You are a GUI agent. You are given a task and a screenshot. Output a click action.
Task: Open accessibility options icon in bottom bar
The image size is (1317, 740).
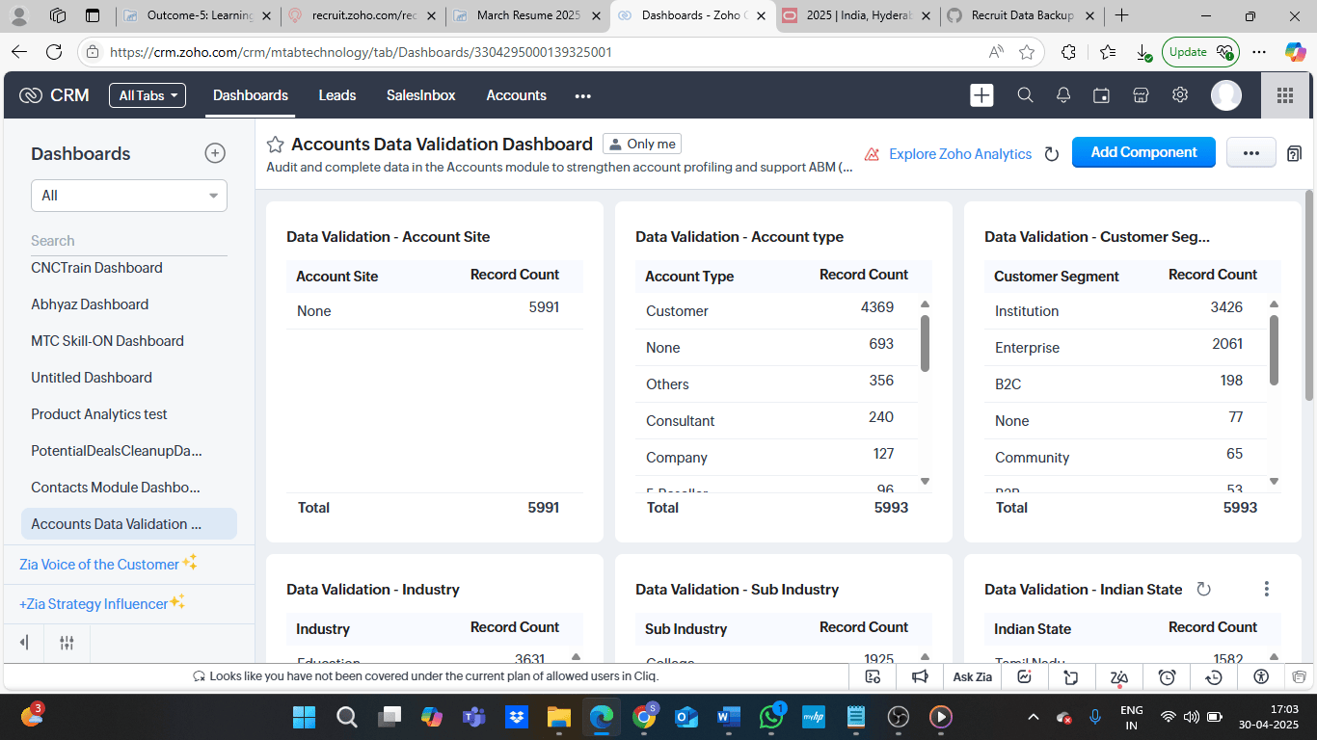click(x=1261, y=676)
